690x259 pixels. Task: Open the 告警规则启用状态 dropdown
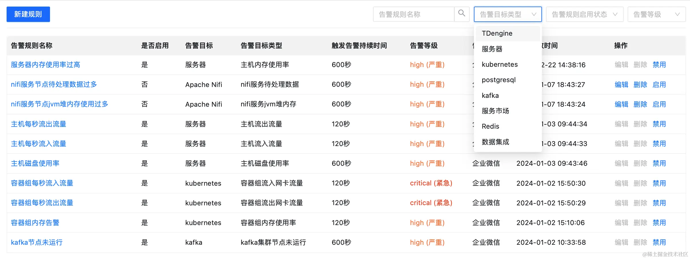point(584,14)
